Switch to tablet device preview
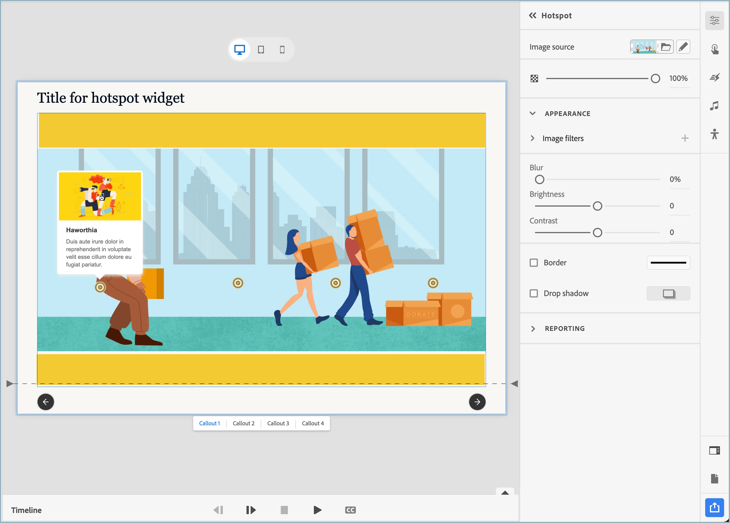 pos(261,50)
